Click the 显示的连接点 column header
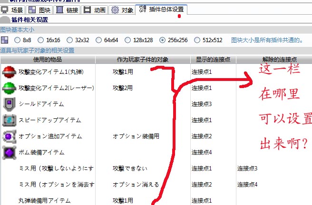 (213, 60)
